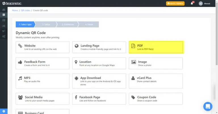Select the Landing Page option
The width and height of the screenshot is (218, 114).
tap(99, 47)
